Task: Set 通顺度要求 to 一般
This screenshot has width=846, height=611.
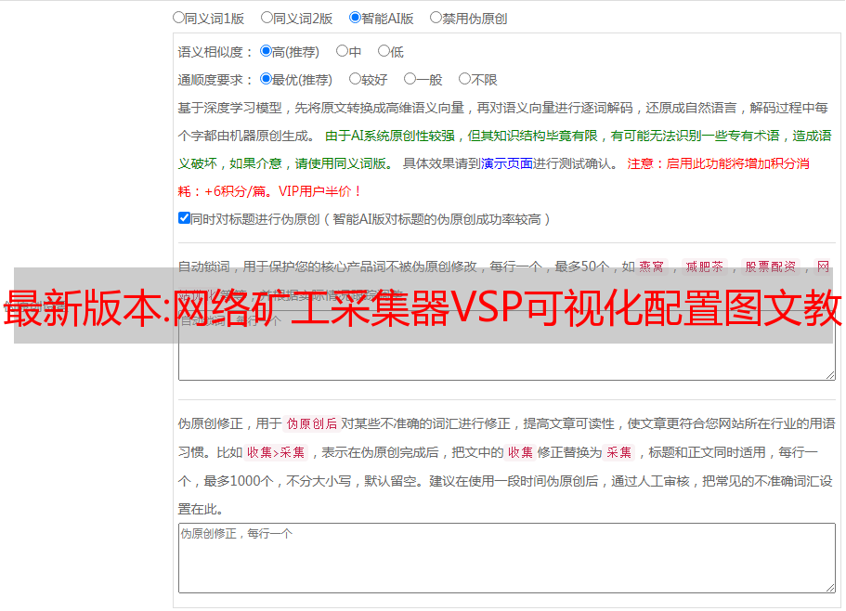Action: click(x=410, y=79)
